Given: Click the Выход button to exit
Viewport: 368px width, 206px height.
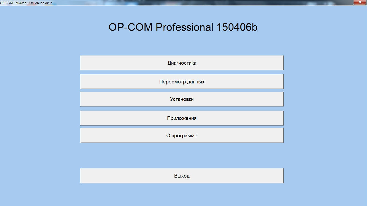Looking at the screenshot, I should [x=182, y=176].
